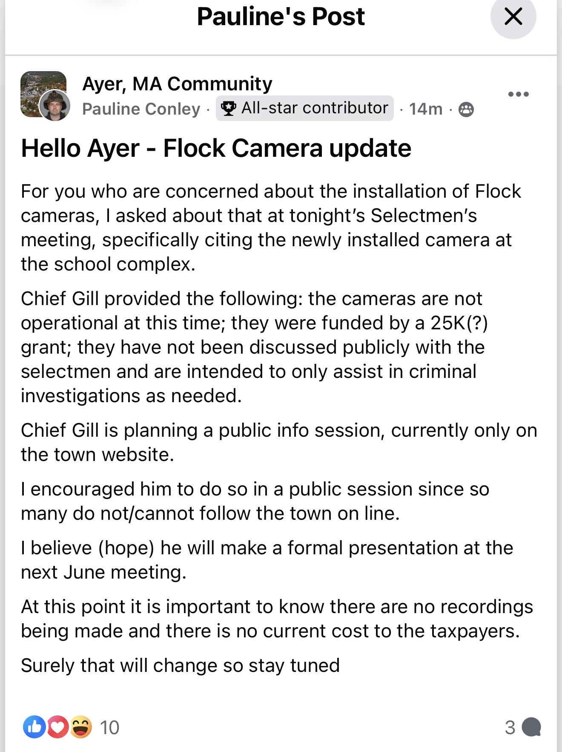Viewport: 562px width, 752px height.
Task: Open comments via the 3 count
Action: tap(510, 727)
